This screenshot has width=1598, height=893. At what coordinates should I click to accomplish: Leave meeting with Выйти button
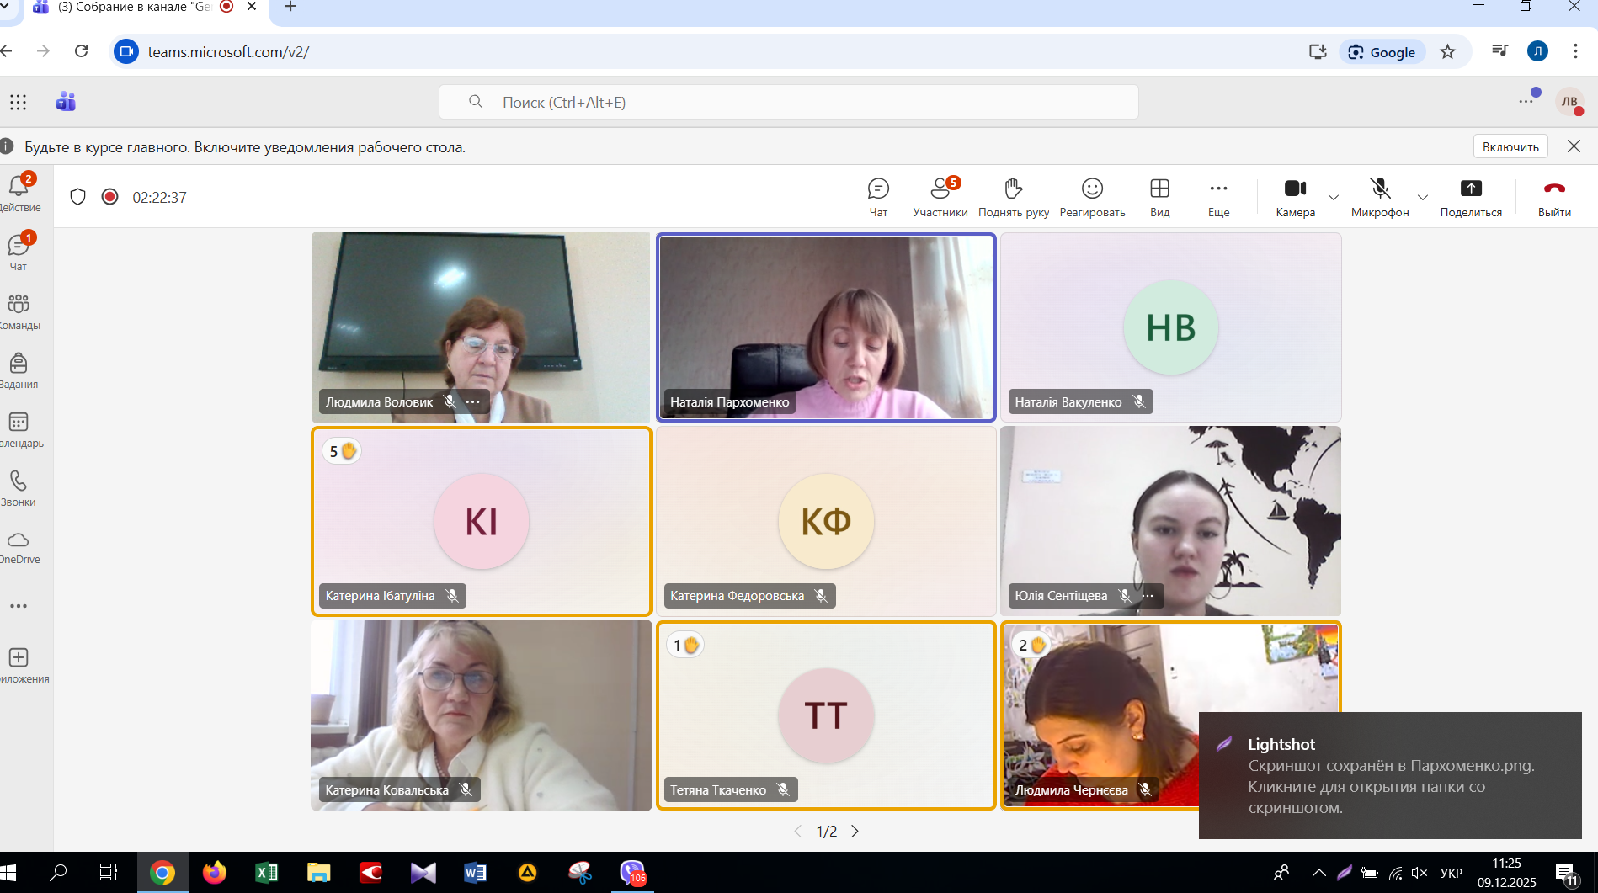click(1554, 197)
